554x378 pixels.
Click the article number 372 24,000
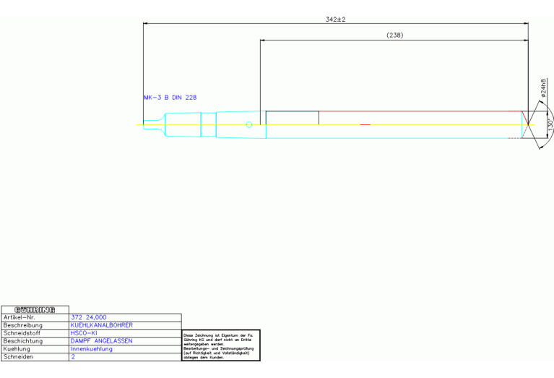pyautogui.click(x=89, y=317)
